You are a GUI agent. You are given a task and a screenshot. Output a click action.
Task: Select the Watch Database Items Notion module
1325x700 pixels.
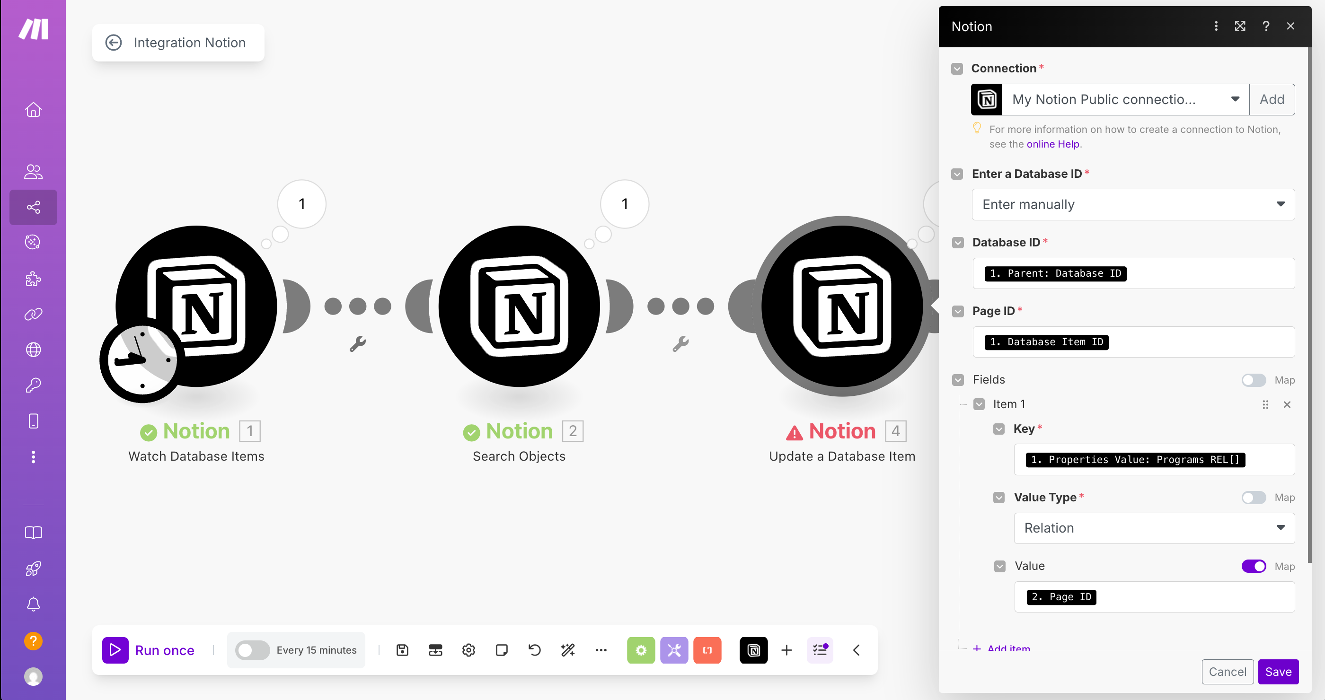[196, 306]
